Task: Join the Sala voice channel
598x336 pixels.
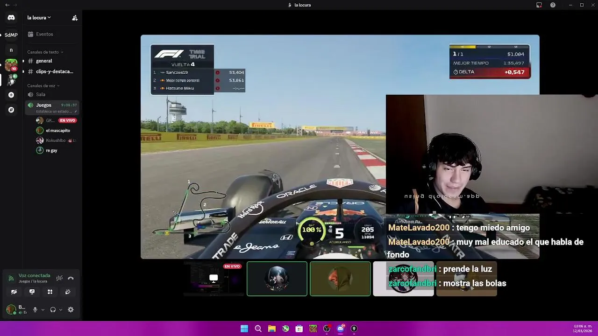Action: [52, 94]
